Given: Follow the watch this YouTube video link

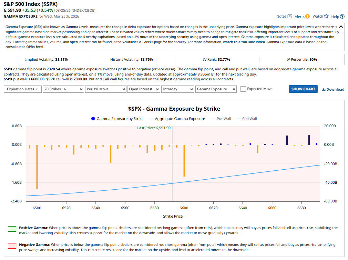Looking at the screenshot, I should click(x=244, y=42).
